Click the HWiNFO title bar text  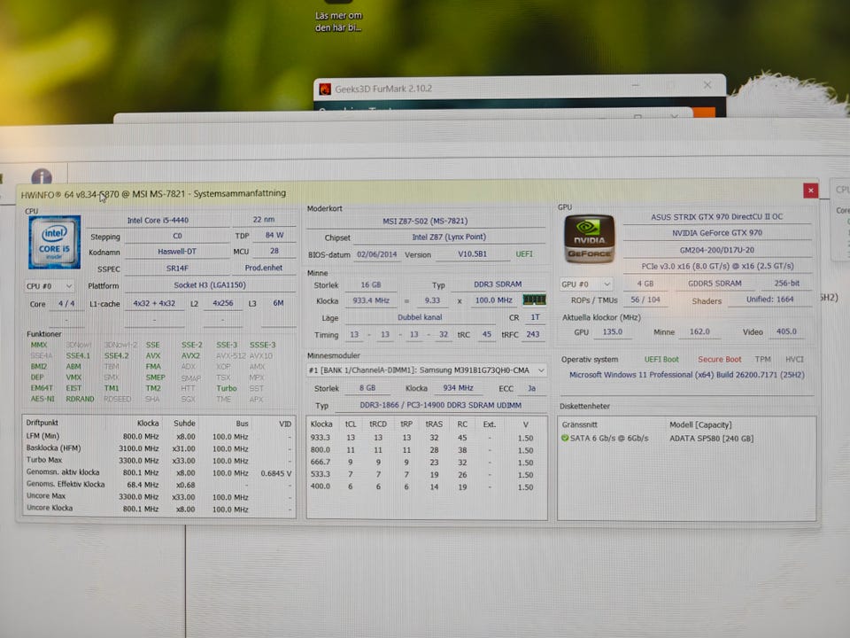[153, 193]
